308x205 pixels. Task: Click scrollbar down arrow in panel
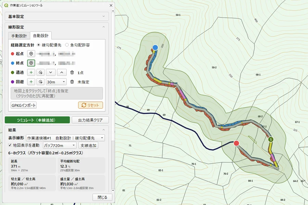[x=113, y=190]
